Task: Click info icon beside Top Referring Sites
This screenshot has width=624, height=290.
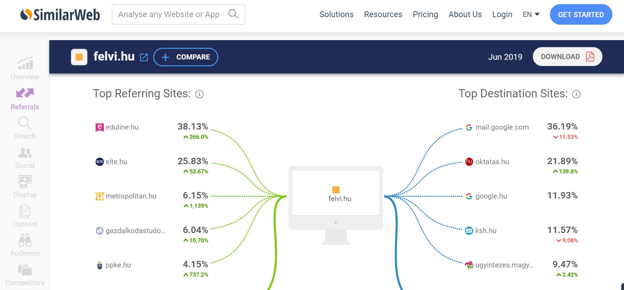Action: 199,94
